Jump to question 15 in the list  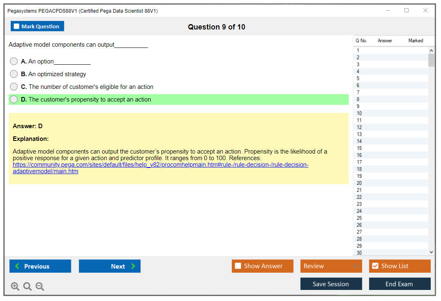[359, 148]
